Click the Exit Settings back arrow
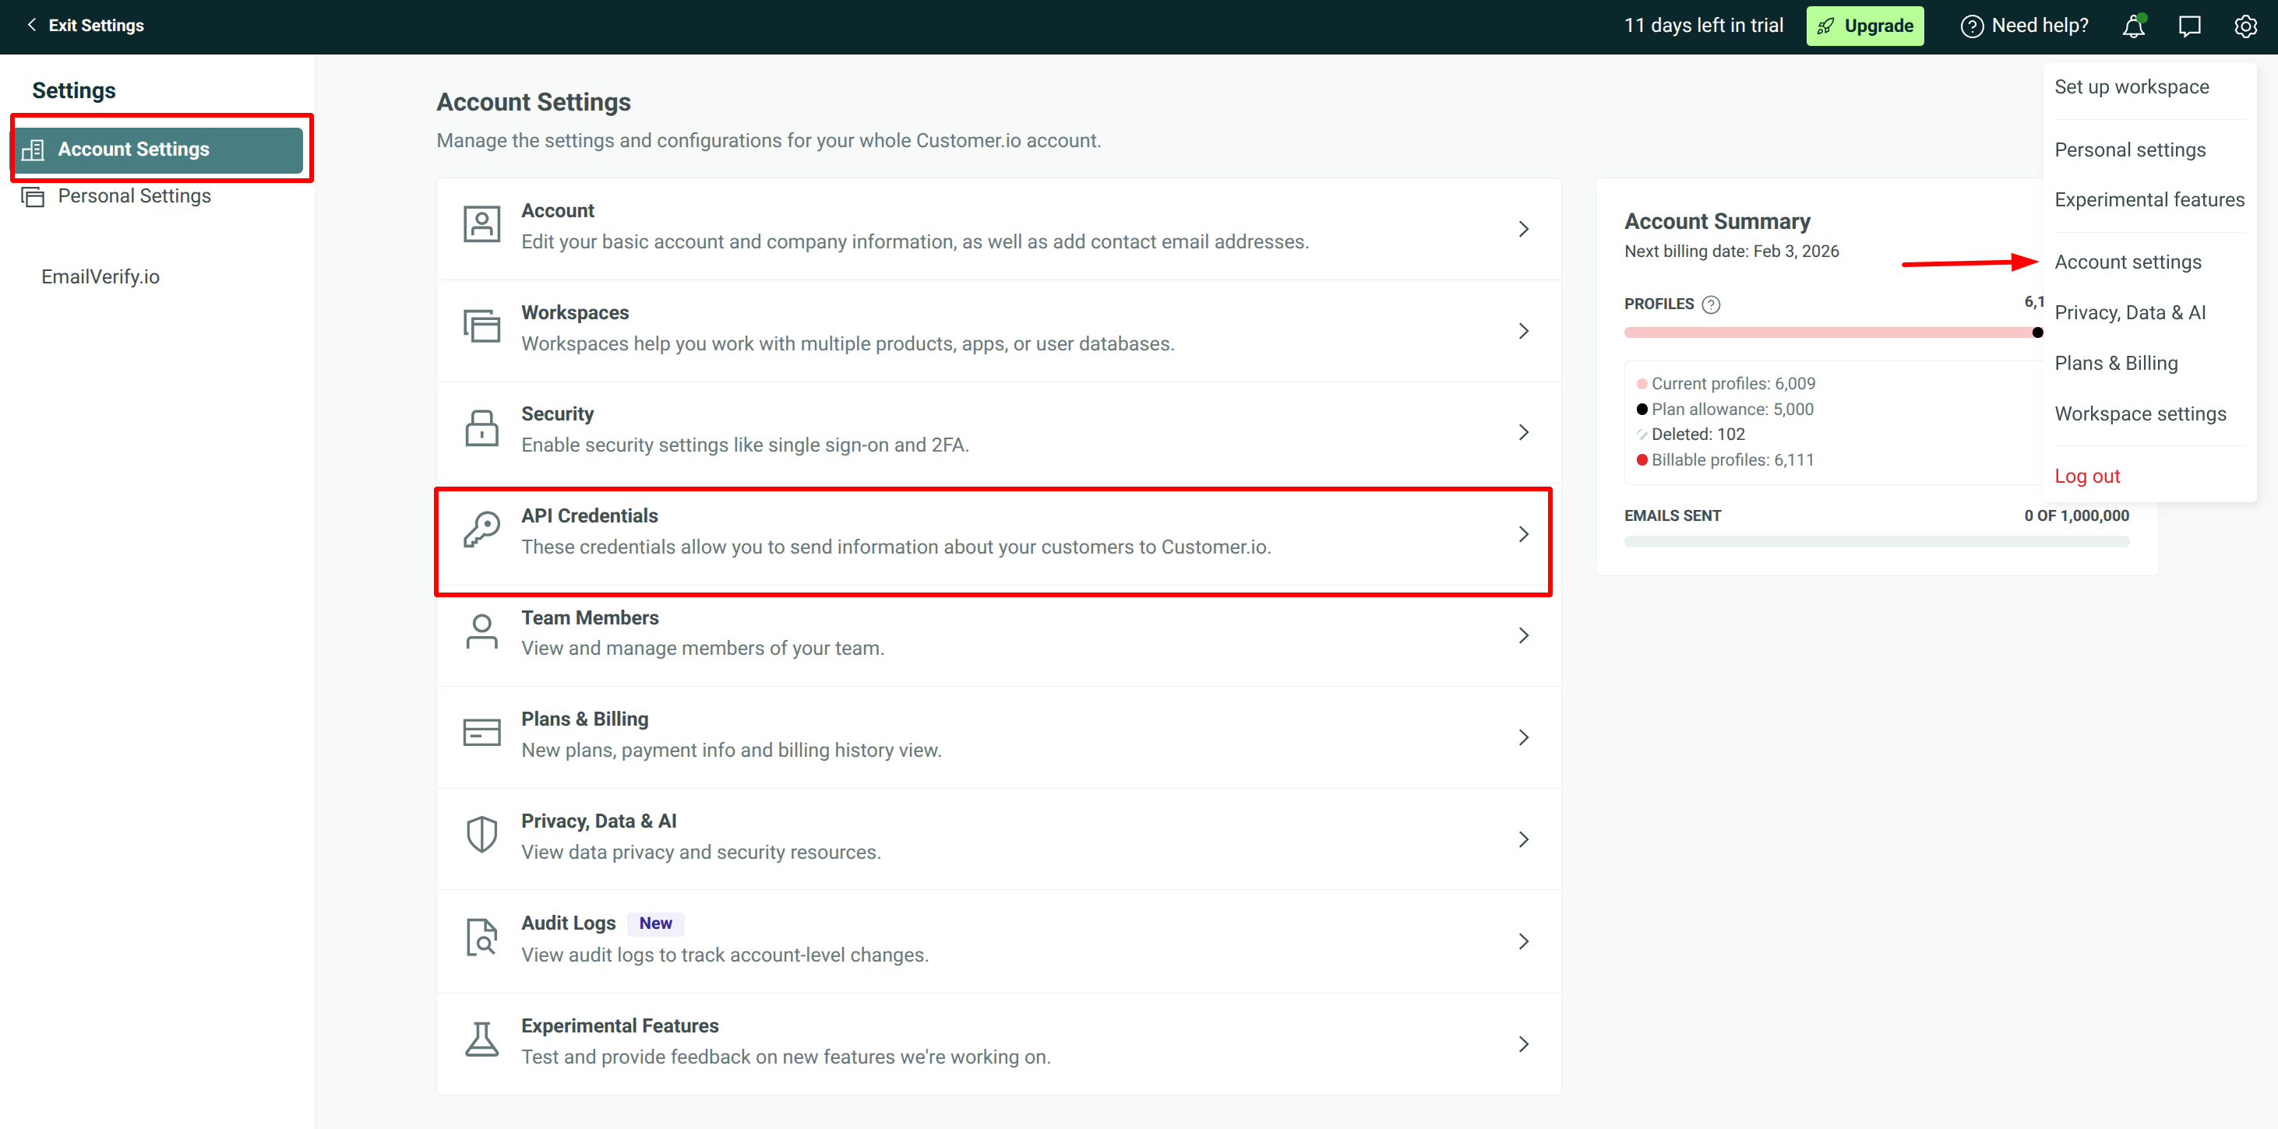The height and width of the screenshot is (1129, 2278). click(x=32, y=26)
